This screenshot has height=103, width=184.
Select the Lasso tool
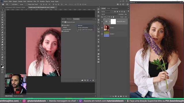coord(2,15)
